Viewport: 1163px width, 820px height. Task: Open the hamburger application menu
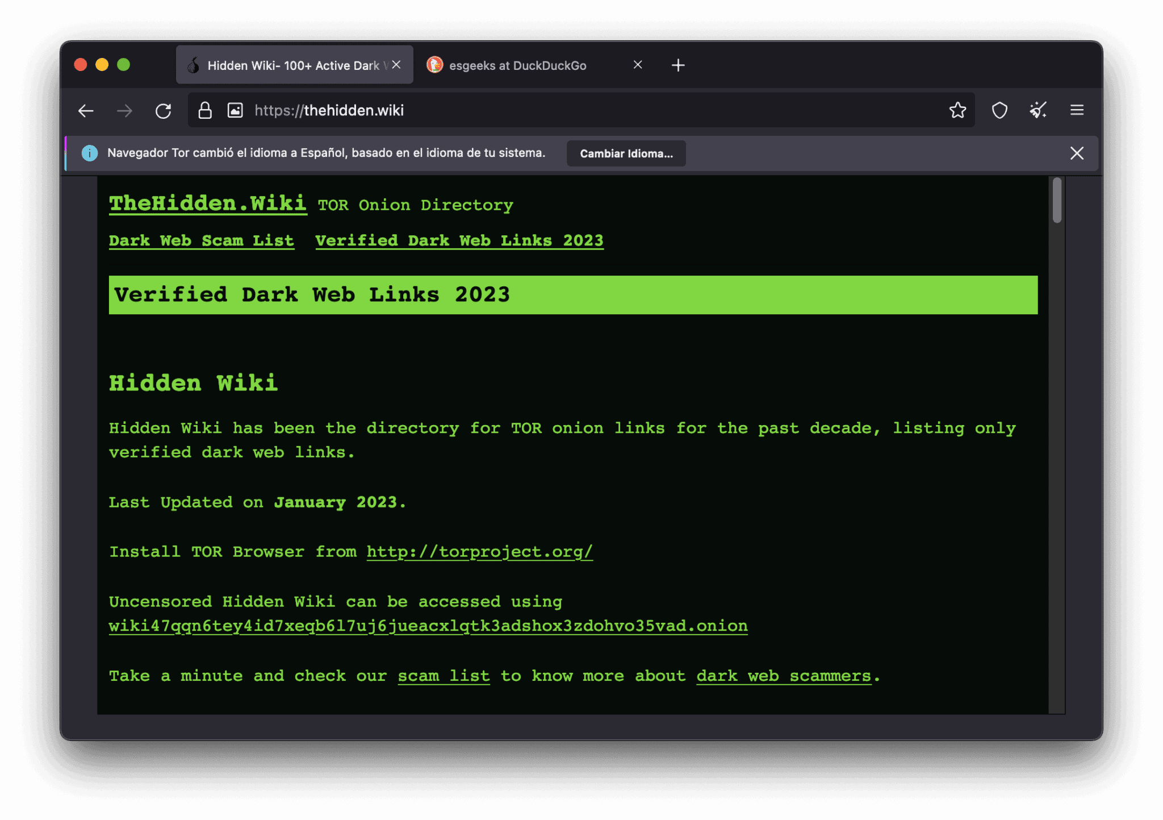pyautogui.click(x=1077, y=110)
